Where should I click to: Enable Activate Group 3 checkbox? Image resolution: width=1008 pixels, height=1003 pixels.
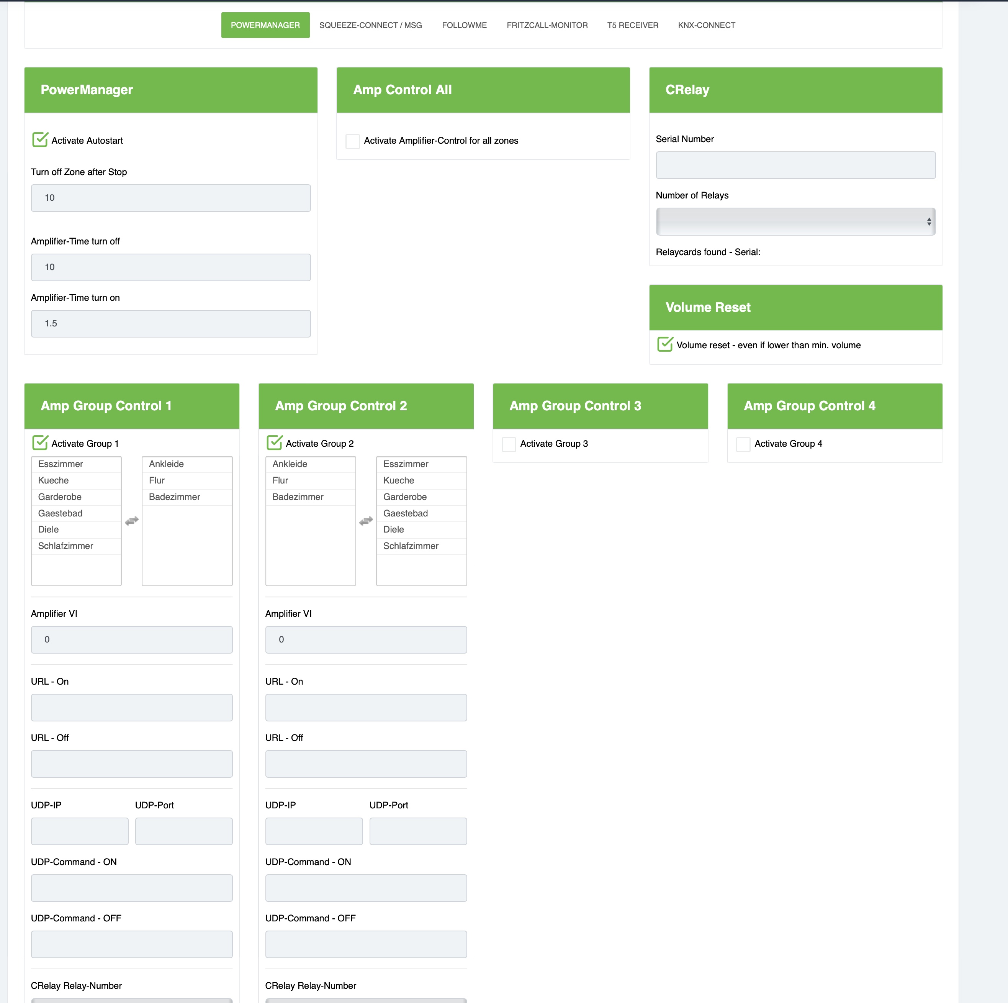click(509, 444)
